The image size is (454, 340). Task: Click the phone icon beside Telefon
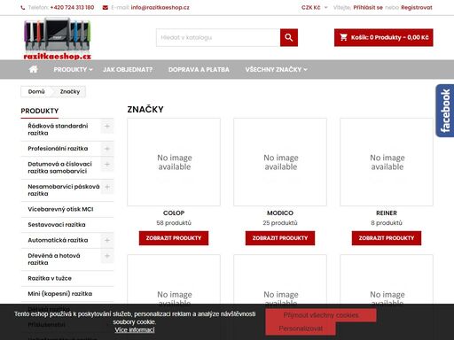(x=23, y=8)
